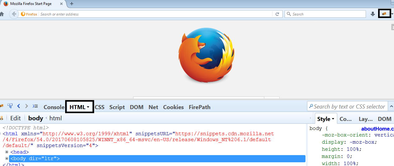Switch to the Net panel

(x=153, y=107)
